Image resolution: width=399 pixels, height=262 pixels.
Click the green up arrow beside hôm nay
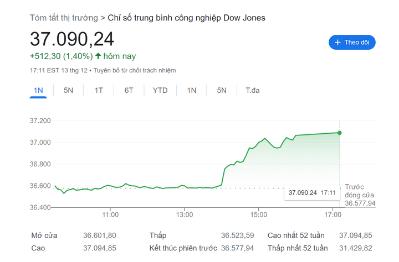pyautogui.click(x=98, y=56)
